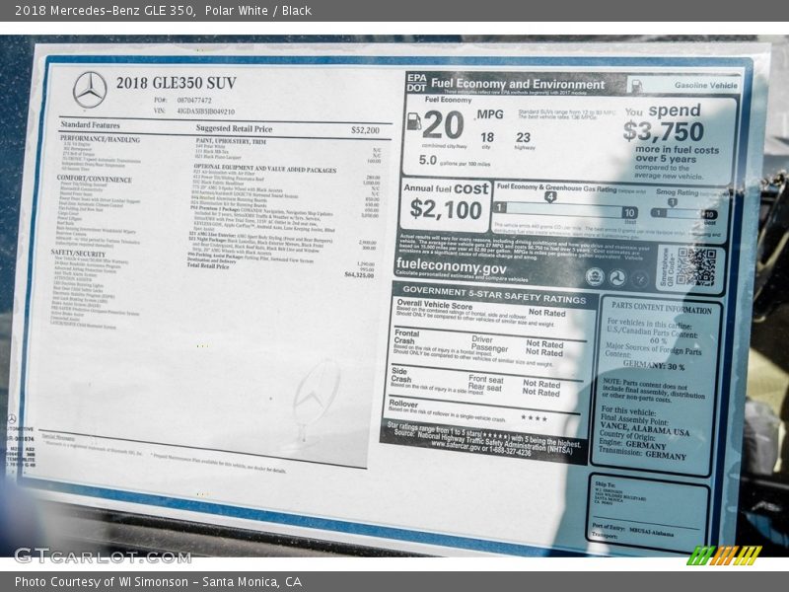789x592 pixels.
Task: Click the gas pump icon next to Gasoline Vehicle
Action: point(636,86)
